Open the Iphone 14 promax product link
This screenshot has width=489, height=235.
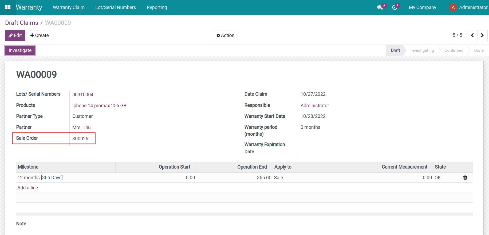99,106
